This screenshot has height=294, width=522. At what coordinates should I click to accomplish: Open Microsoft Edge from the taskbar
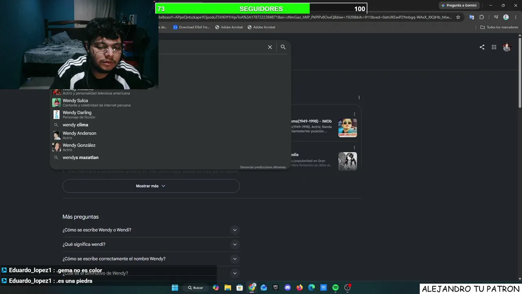click(x=312, y=287)
